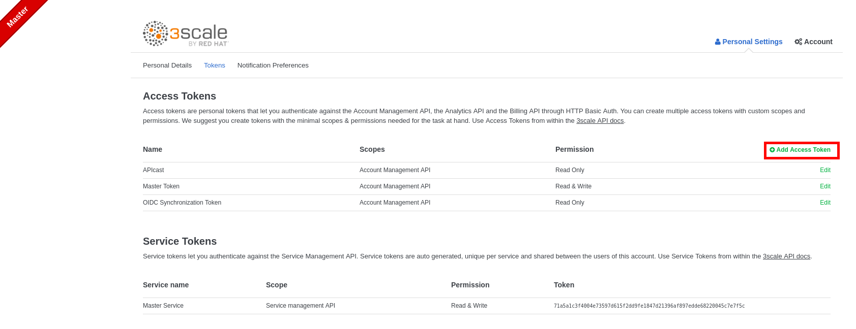Open 3scale API docs link under Access Tokens

tap(600, 121)
